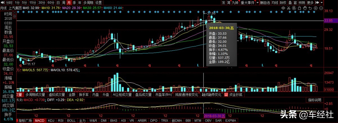Zoom in with the plus-circle icon
Image resolution: width=338 pixels, height=123 pixels.
coord(316,8)
